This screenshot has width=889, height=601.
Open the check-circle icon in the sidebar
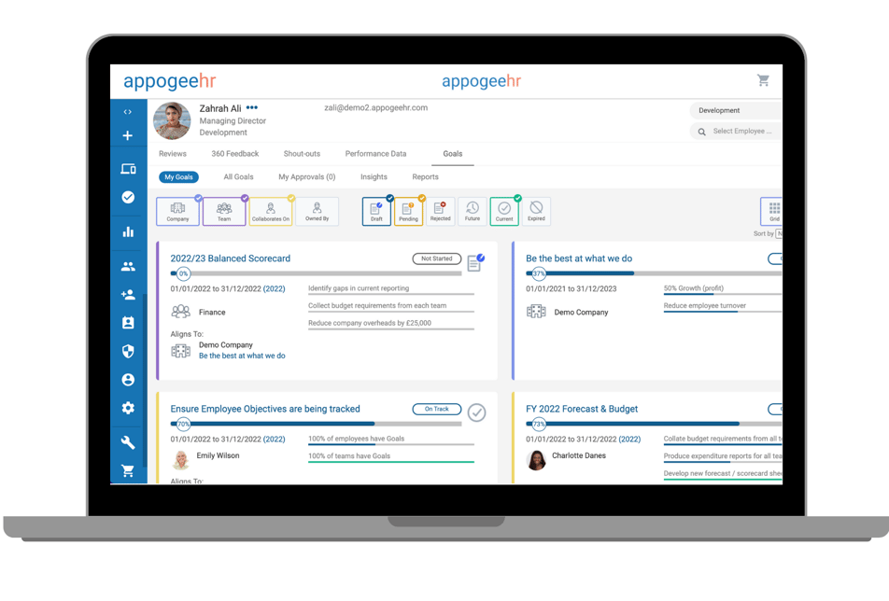point(128,197)
